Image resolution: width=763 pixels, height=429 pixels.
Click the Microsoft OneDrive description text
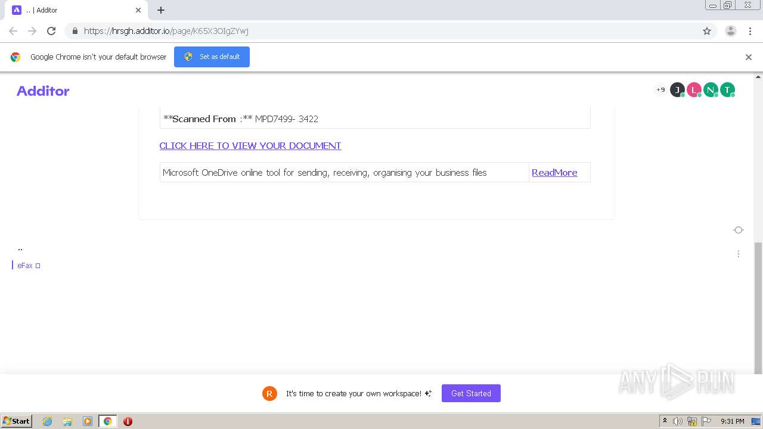coord(325,173)
